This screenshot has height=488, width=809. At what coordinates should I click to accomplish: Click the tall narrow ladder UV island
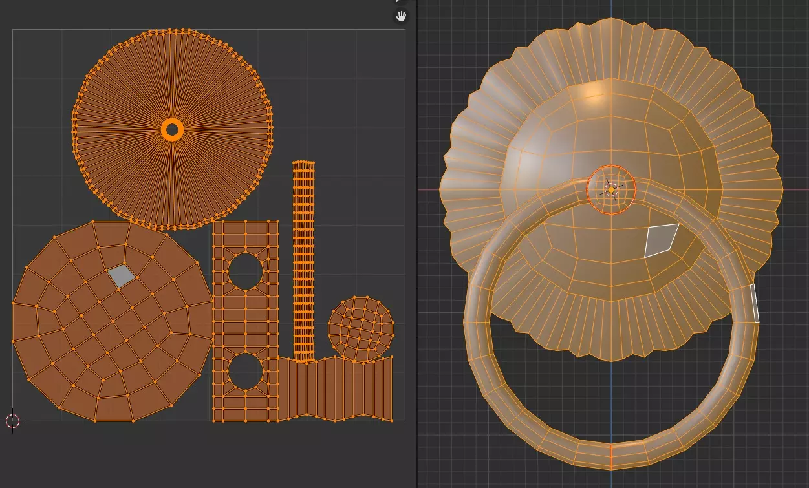pos(304,261)
